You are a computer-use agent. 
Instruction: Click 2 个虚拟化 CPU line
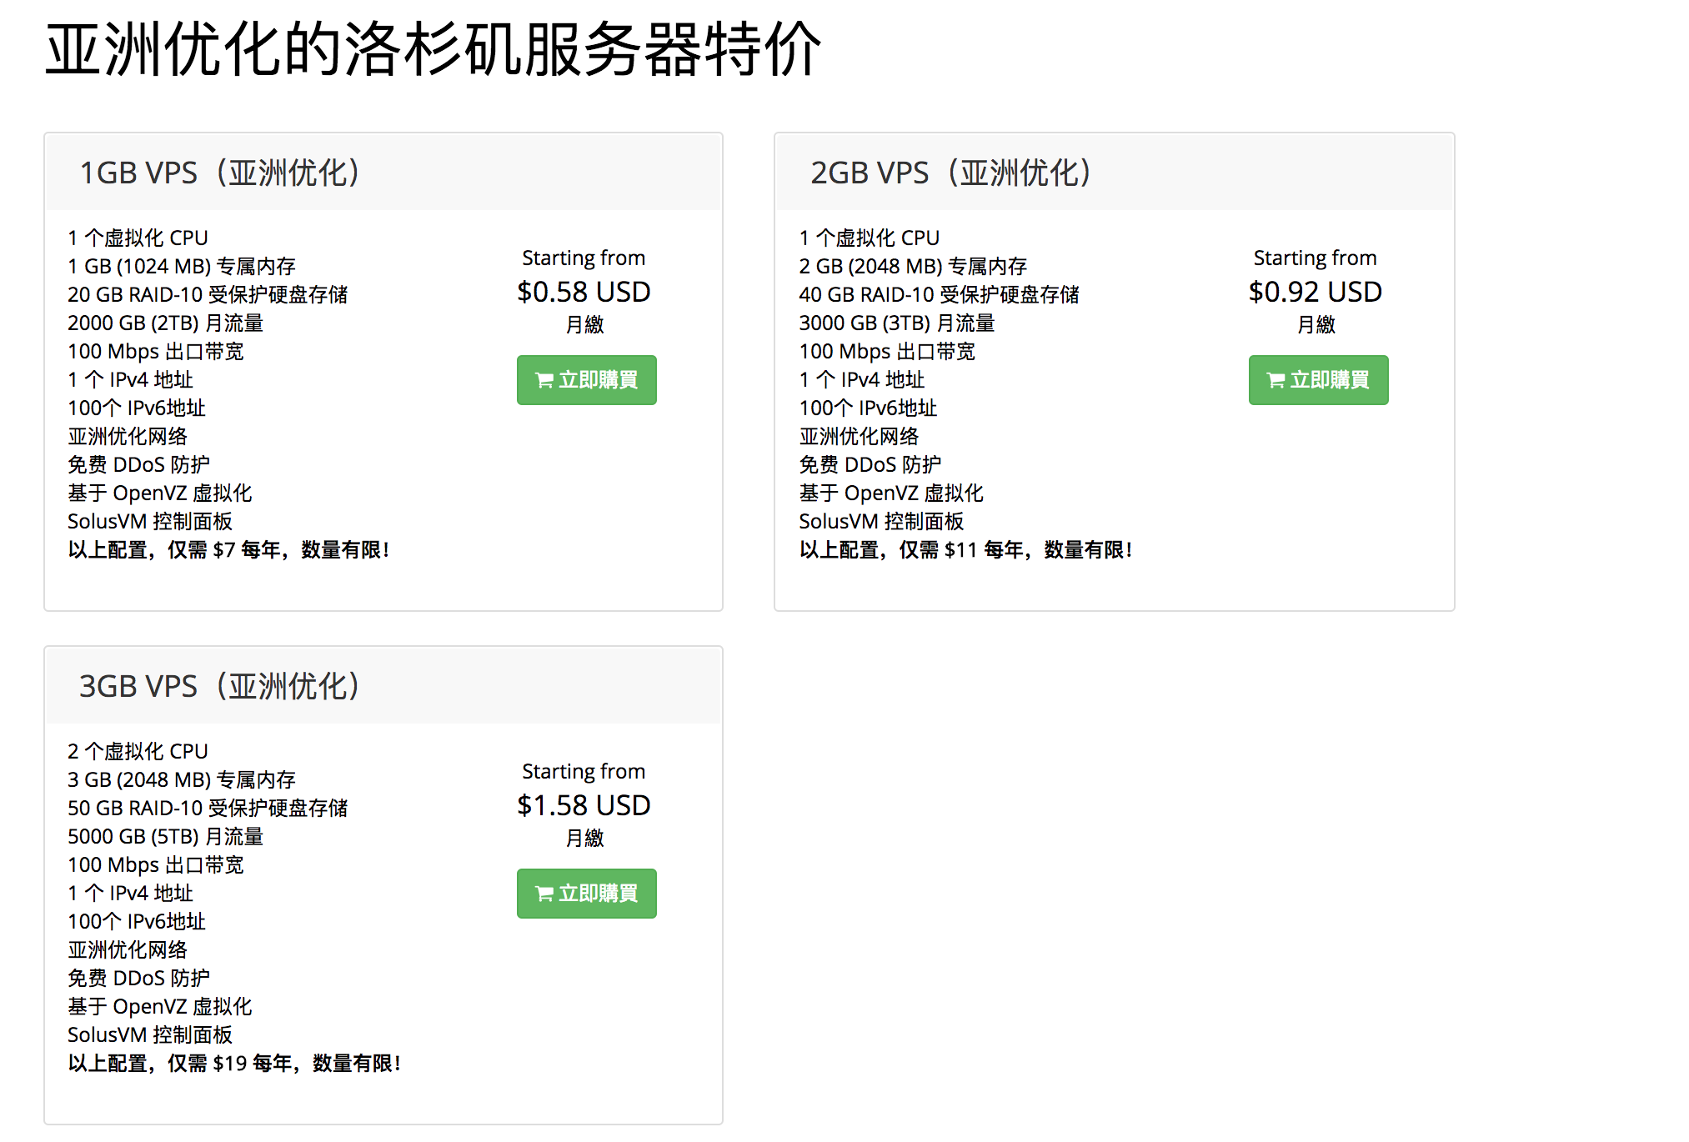[x=138, y=752]
